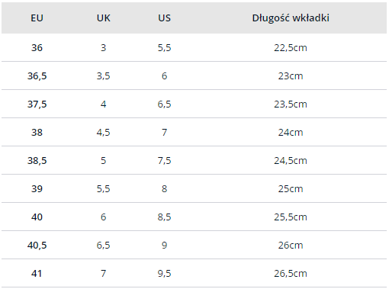Select EU size 40 cell
The width and height of the screenshot is (389, 289).
[x=37, y=217]
